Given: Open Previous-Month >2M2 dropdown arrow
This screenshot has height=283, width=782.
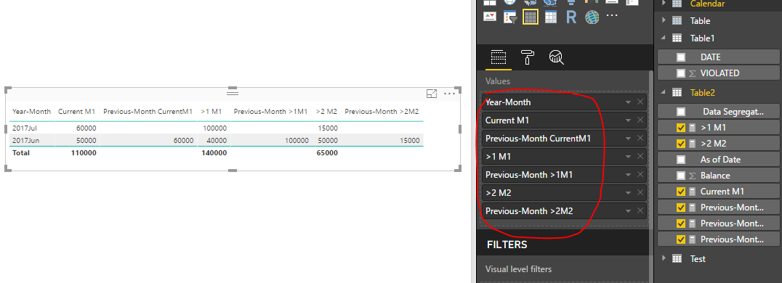Looking at the screenshot, I should coord(629,210).
